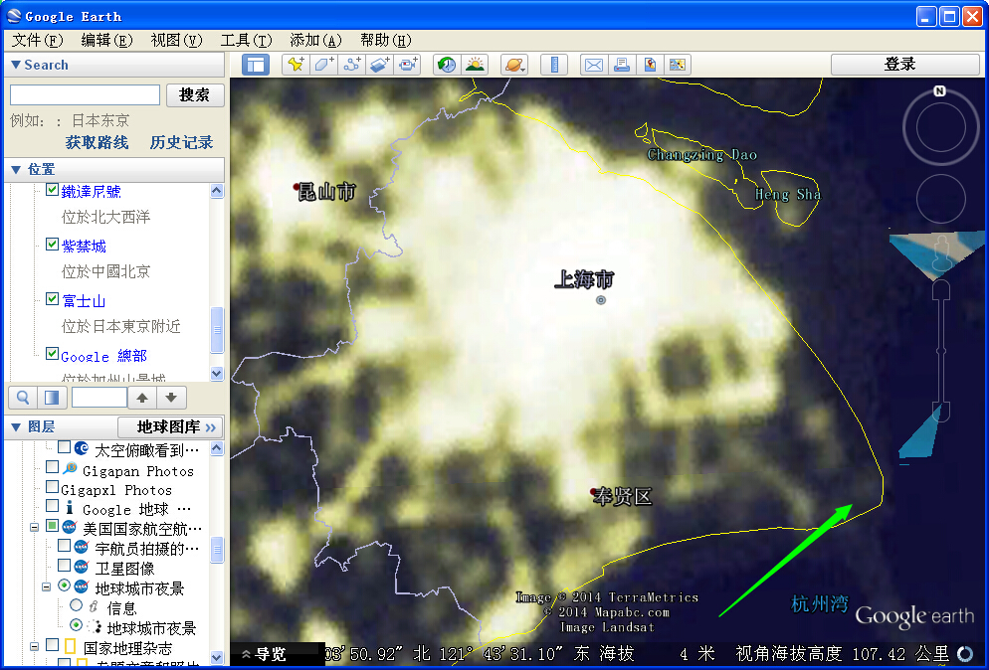This screenshot has height=670, width=989.
Task: Email the current view
Action: click(x=594, y=65)
